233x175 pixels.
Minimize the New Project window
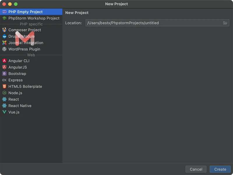point(10,4)
